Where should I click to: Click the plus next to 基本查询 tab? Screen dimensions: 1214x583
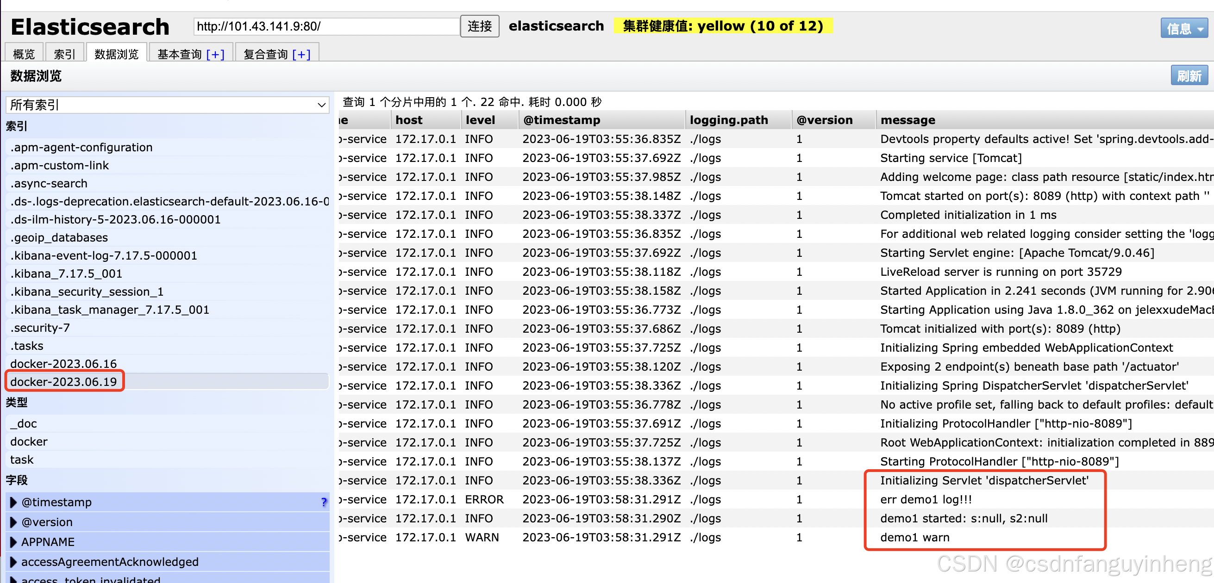coord(215,55)
